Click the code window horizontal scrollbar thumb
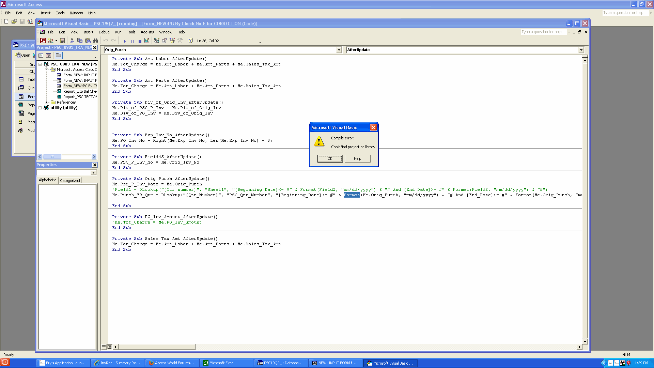This screenshot has height=368, width=654. point(157,347)
